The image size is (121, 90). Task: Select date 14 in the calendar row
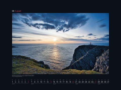coord(54,82)
